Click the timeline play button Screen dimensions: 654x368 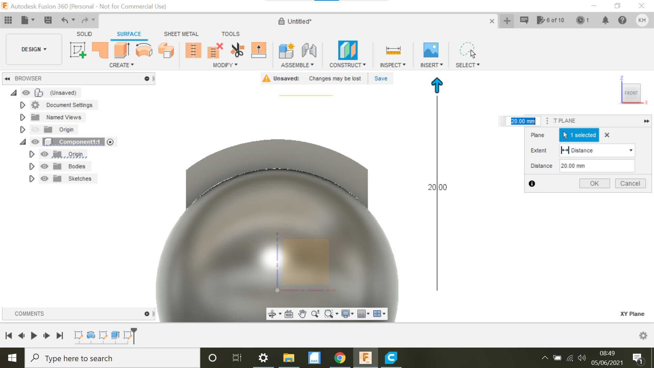(34, 336)
